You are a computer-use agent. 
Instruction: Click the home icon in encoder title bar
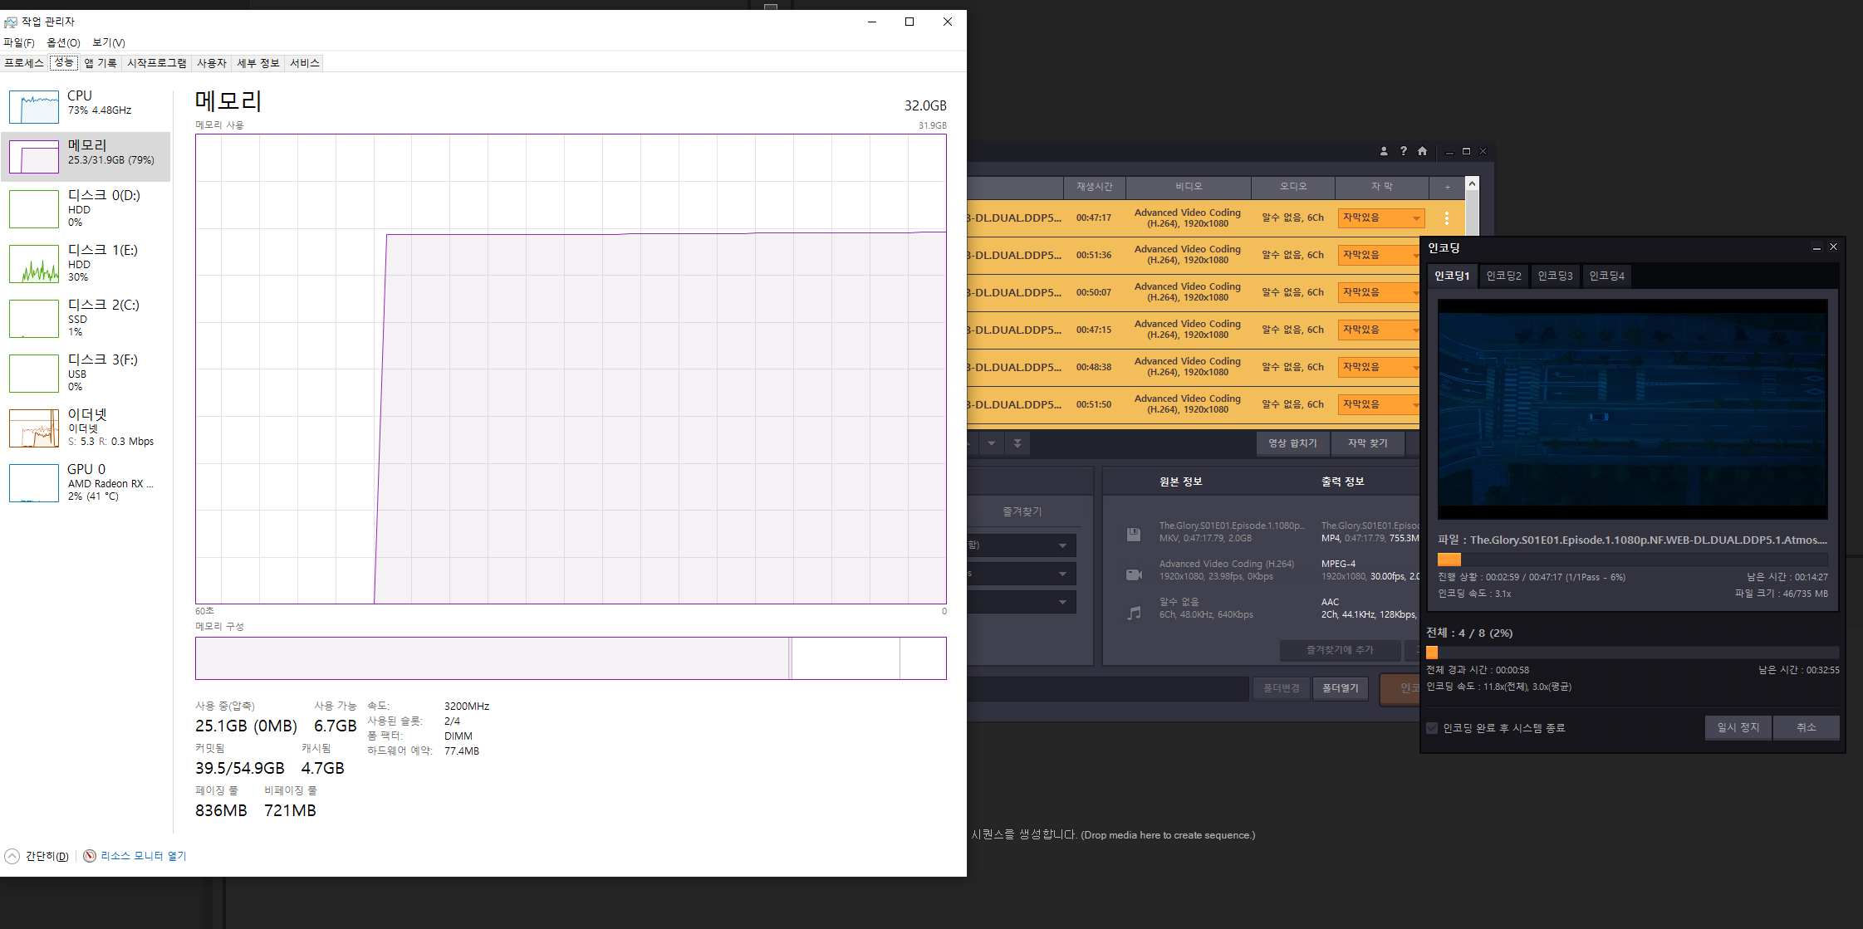click(x=1422, y=151)
